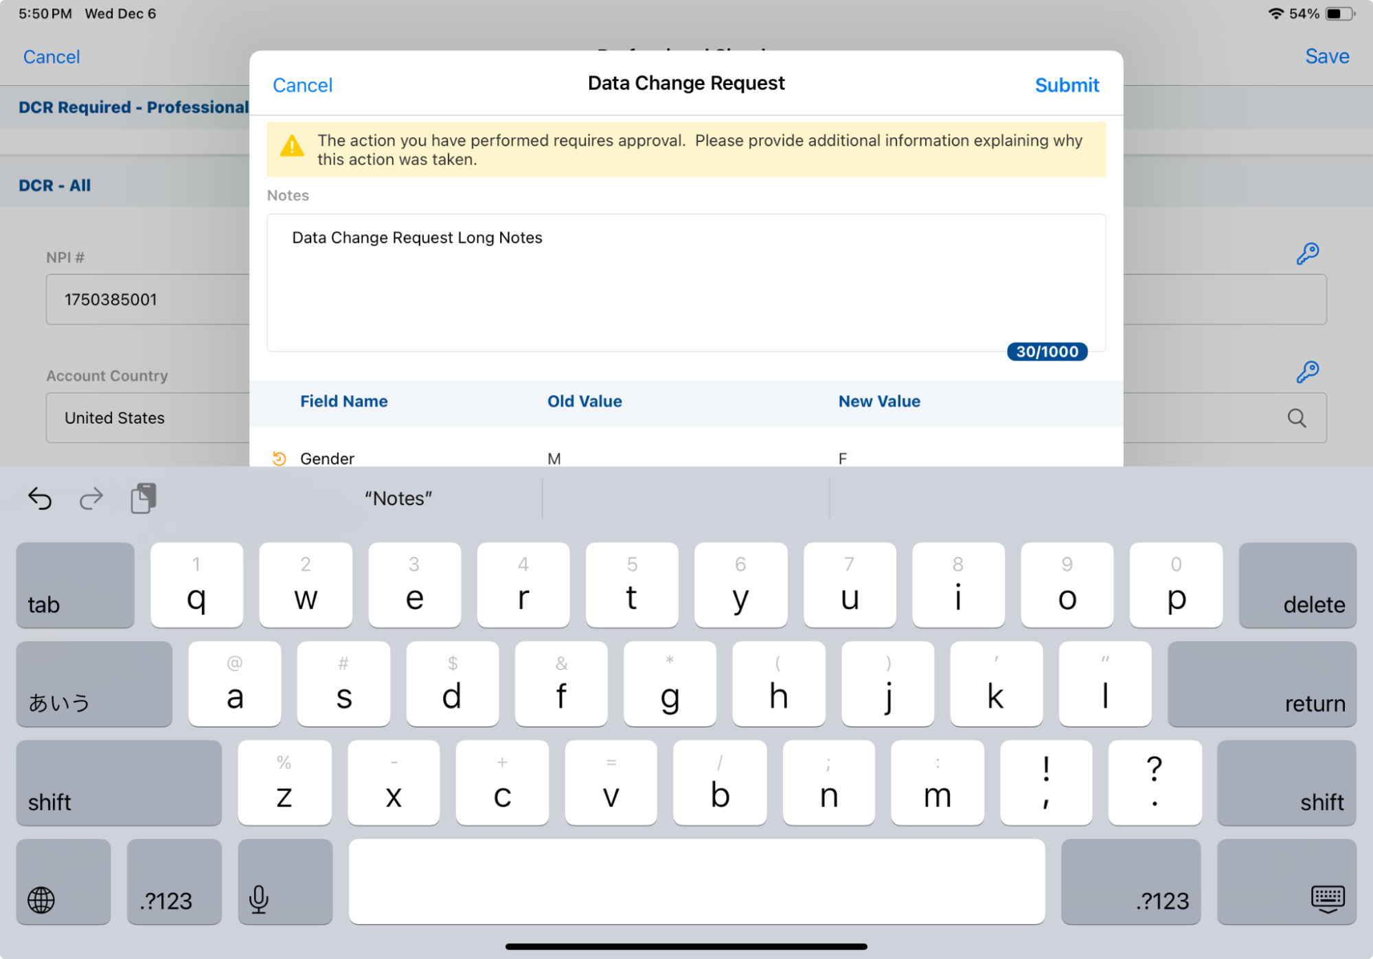Tap the clipboard paste icon
The image size is (1373, 959).
[144, 498]
